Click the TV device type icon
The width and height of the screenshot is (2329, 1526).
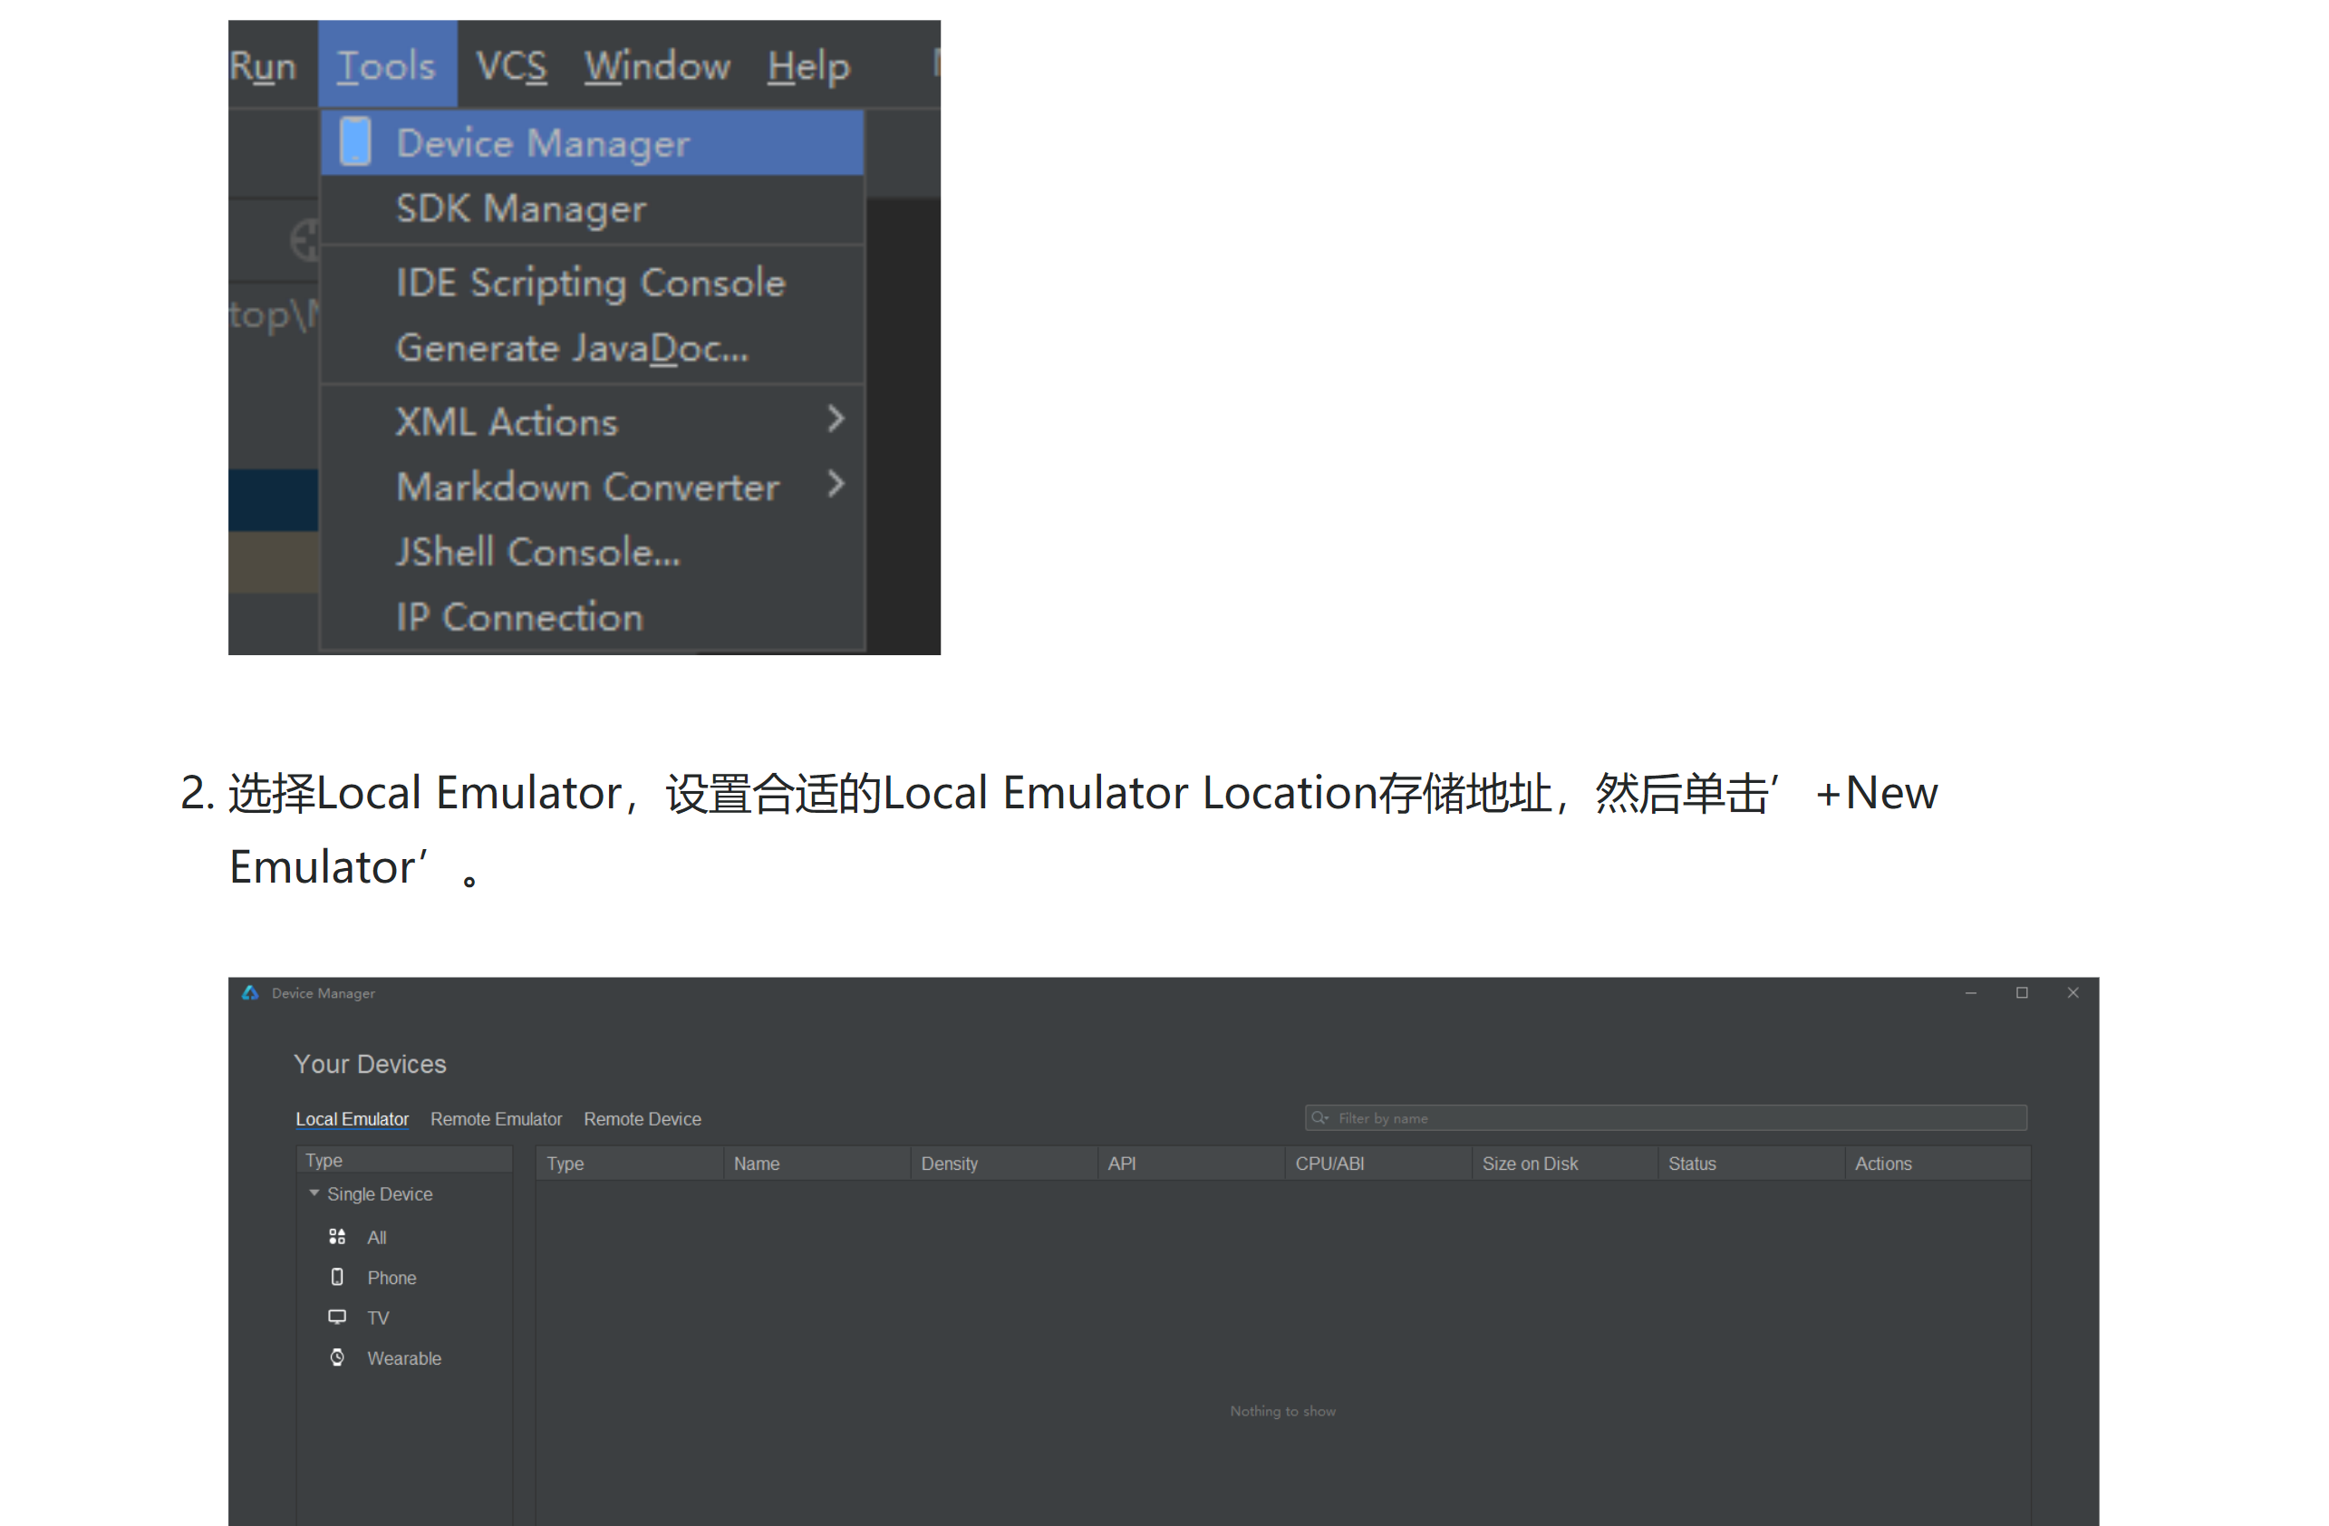[x=336, y=1317]
